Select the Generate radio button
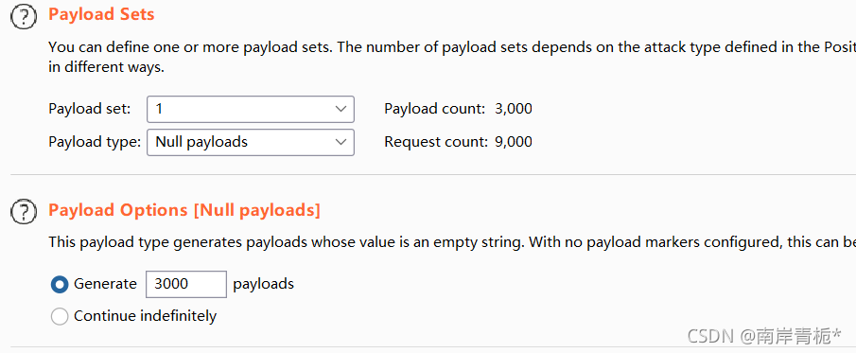This screenshot has height=353, width=856. pyautogui.click(x=60, y=284)
